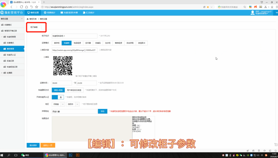This screenshot has height=158, width=278.
Task: Open the 汇总统计 top navigation tab
Action: point(89,13)
